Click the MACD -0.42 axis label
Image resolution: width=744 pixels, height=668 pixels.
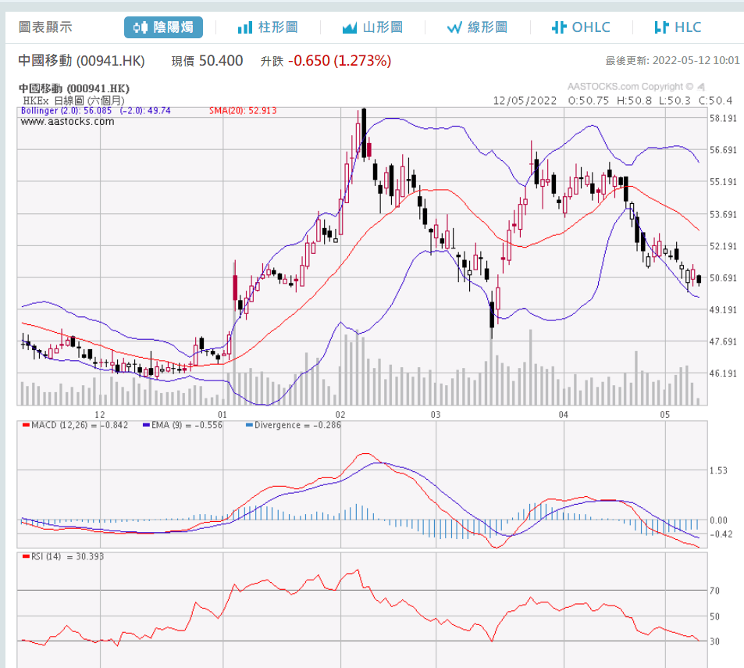point(721,534)
